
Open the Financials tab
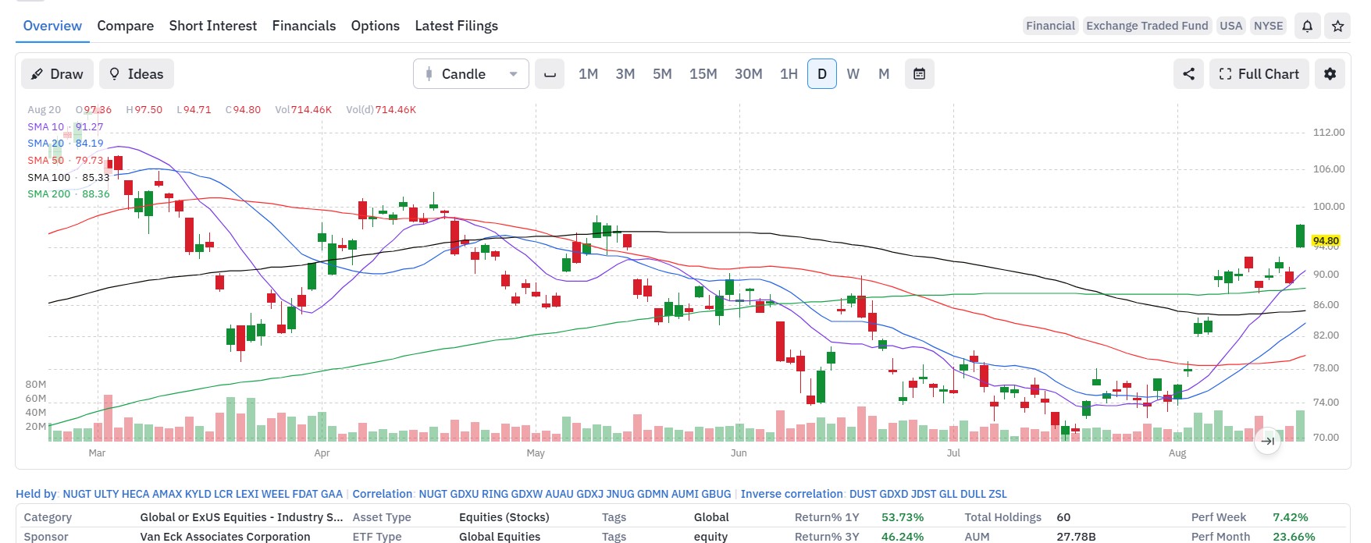[x=304, y=26]
